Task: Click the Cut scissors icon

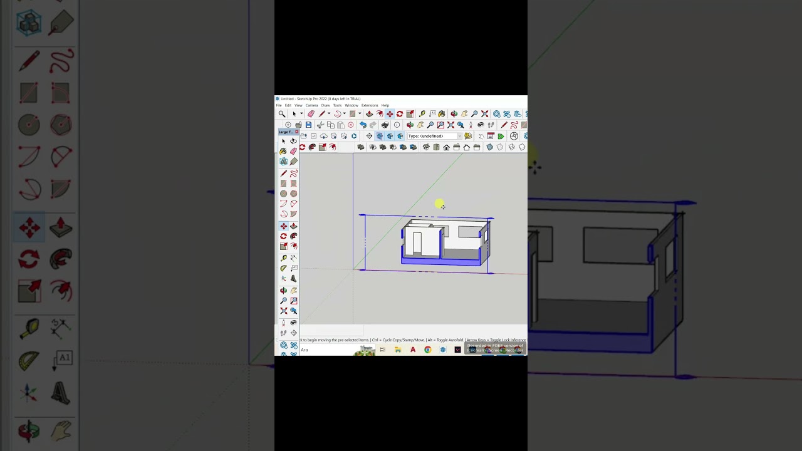Action: coord(320,125)
